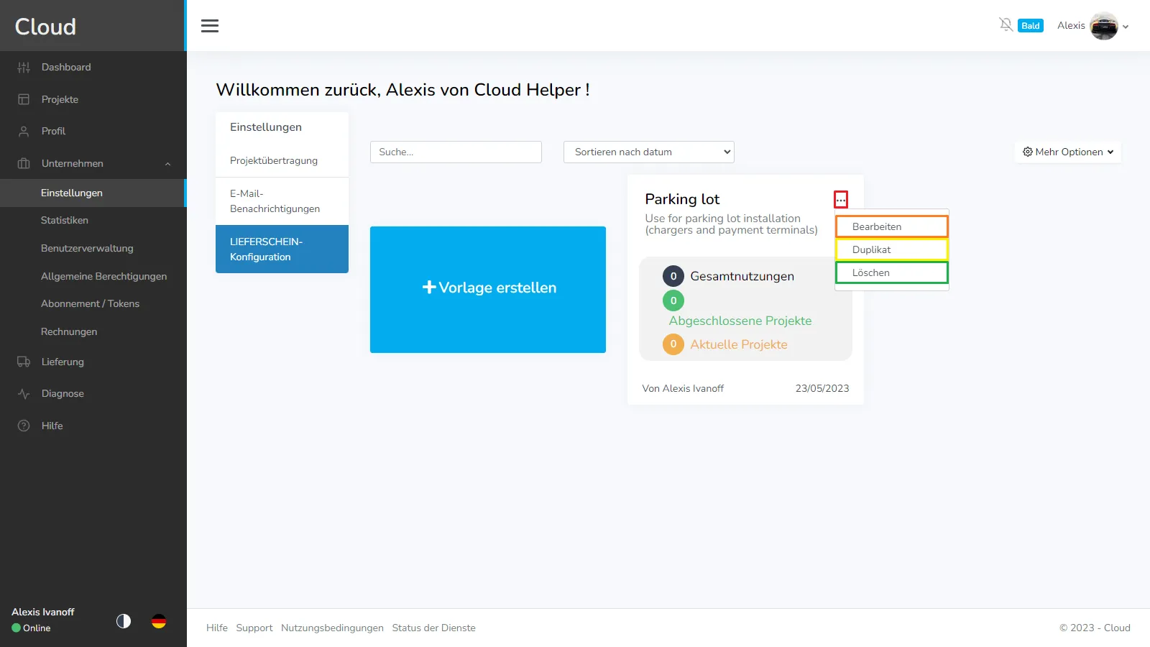Collapse the Unternehmen submenu chevron
Image resolution: width=1150 pixels, height=647 pixels.
click(167, 164)
